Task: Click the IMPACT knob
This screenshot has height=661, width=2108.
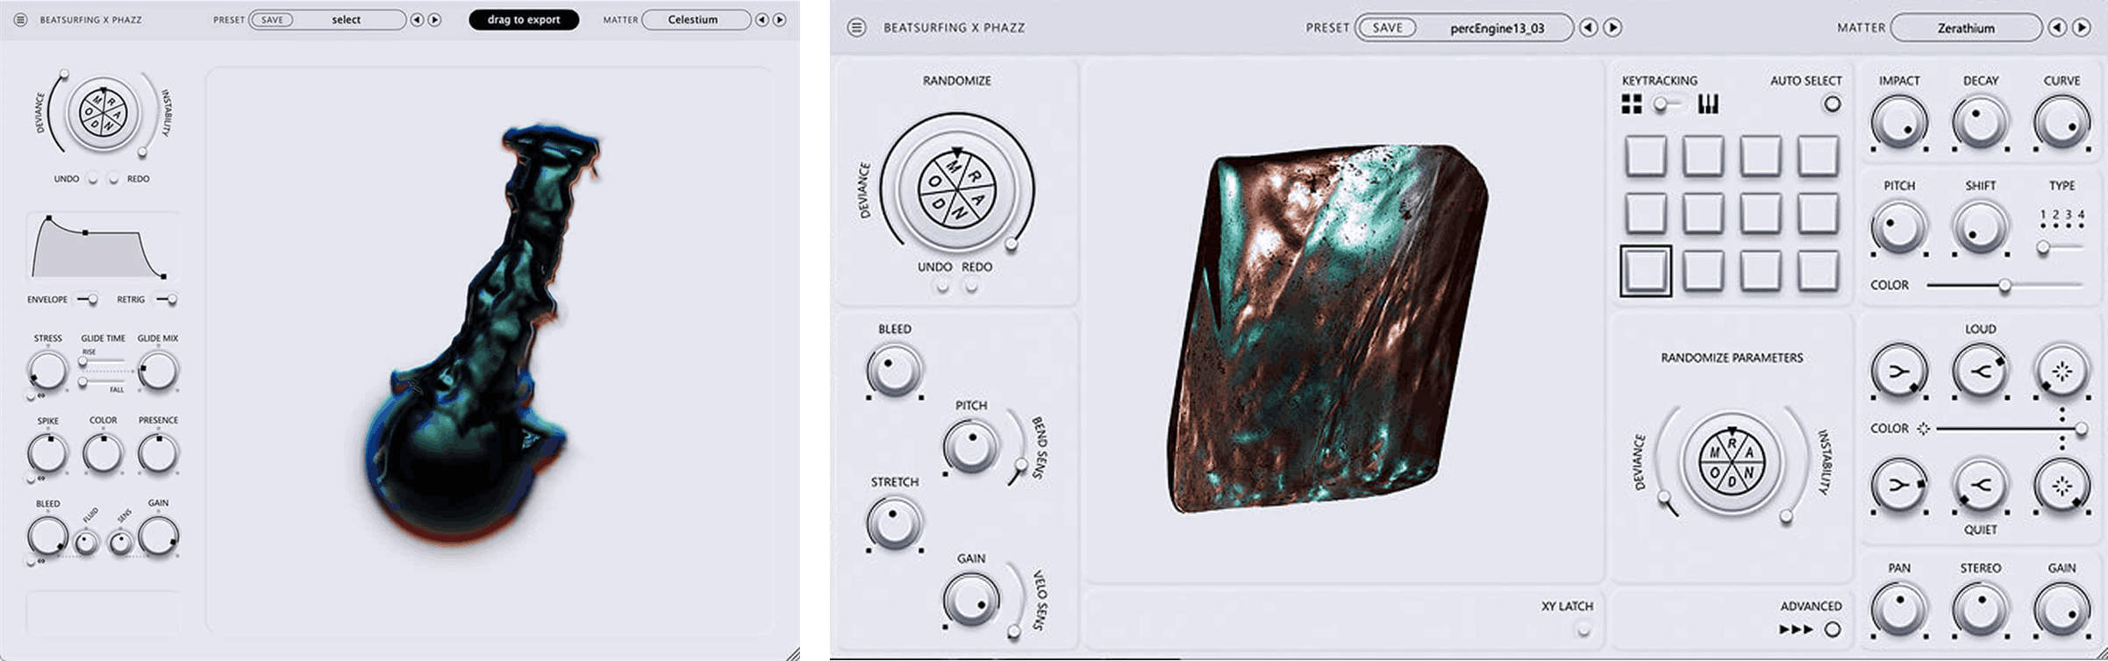Action: tap(1899, 121)
